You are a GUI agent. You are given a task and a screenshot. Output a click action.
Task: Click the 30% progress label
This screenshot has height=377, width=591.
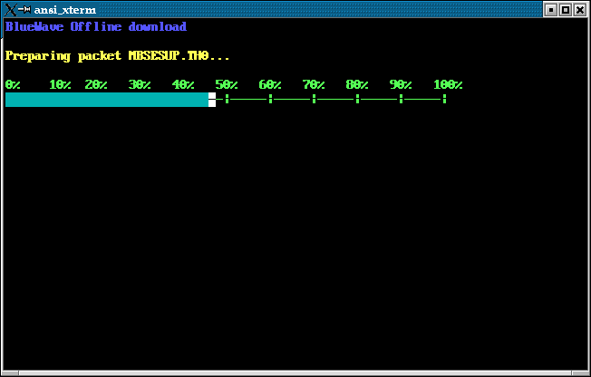140,84
